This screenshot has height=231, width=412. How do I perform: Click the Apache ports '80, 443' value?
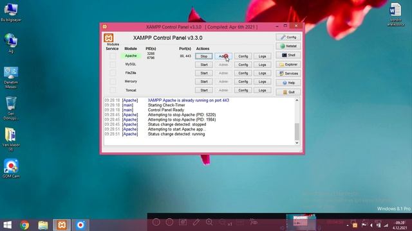[185, 56]
